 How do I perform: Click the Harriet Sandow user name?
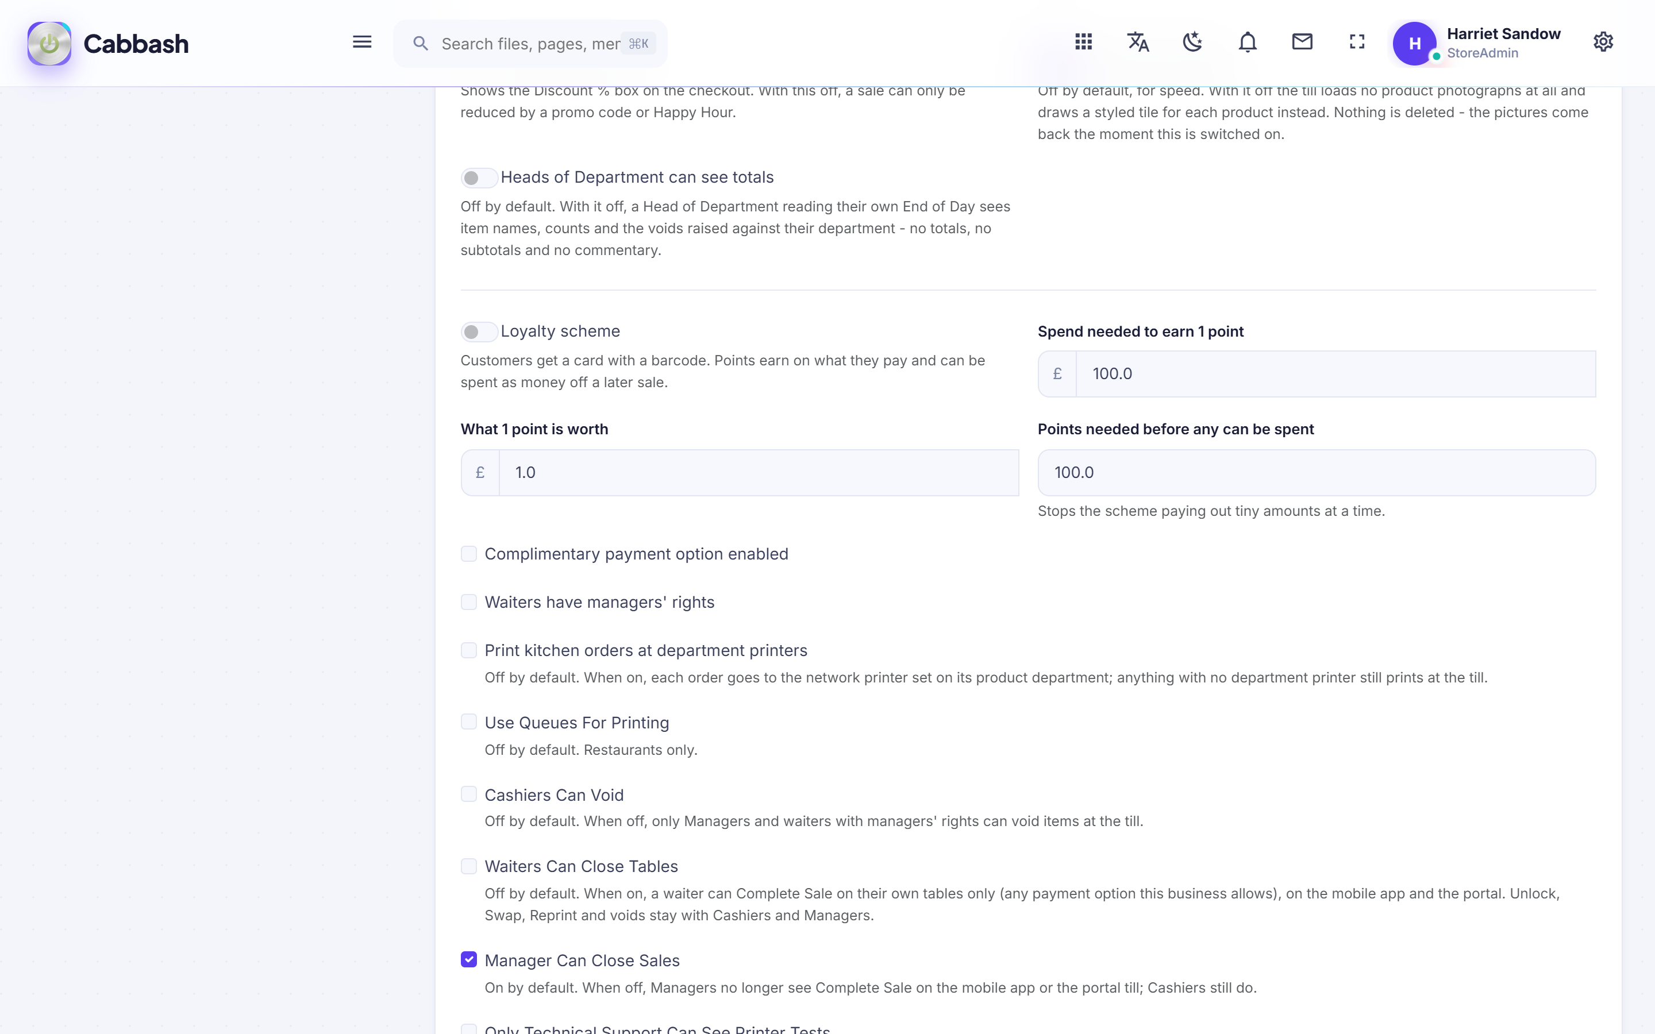1504,33
